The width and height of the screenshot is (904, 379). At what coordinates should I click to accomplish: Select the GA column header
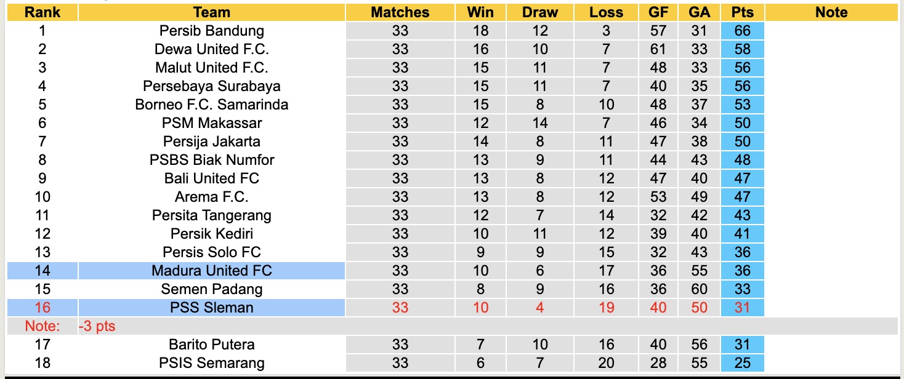pos(700,12)
